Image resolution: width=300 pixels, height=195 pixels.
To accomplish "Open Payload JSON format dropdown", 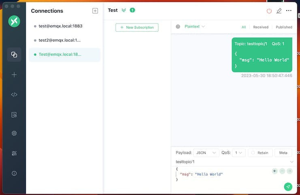I will click(x=206, y=153).
